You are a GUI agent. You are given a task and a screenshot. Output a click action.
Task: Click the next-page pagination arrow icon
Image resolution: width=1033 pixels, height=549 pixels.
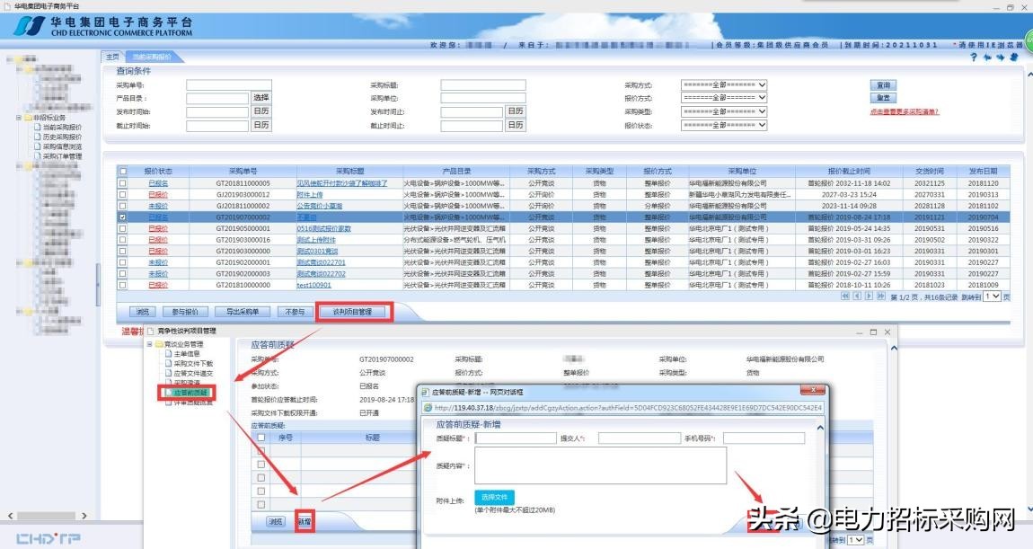point(868,296)
